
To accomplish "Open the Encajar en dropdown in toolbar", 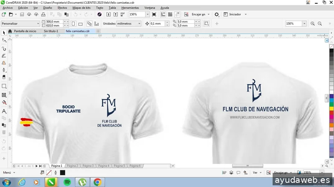I will pos(208,15).
